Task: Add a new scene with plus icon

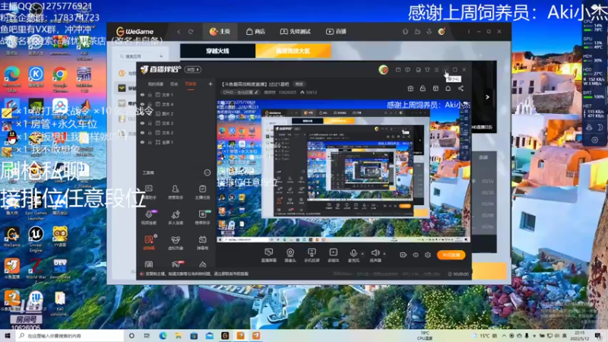Action: (211, 84)
